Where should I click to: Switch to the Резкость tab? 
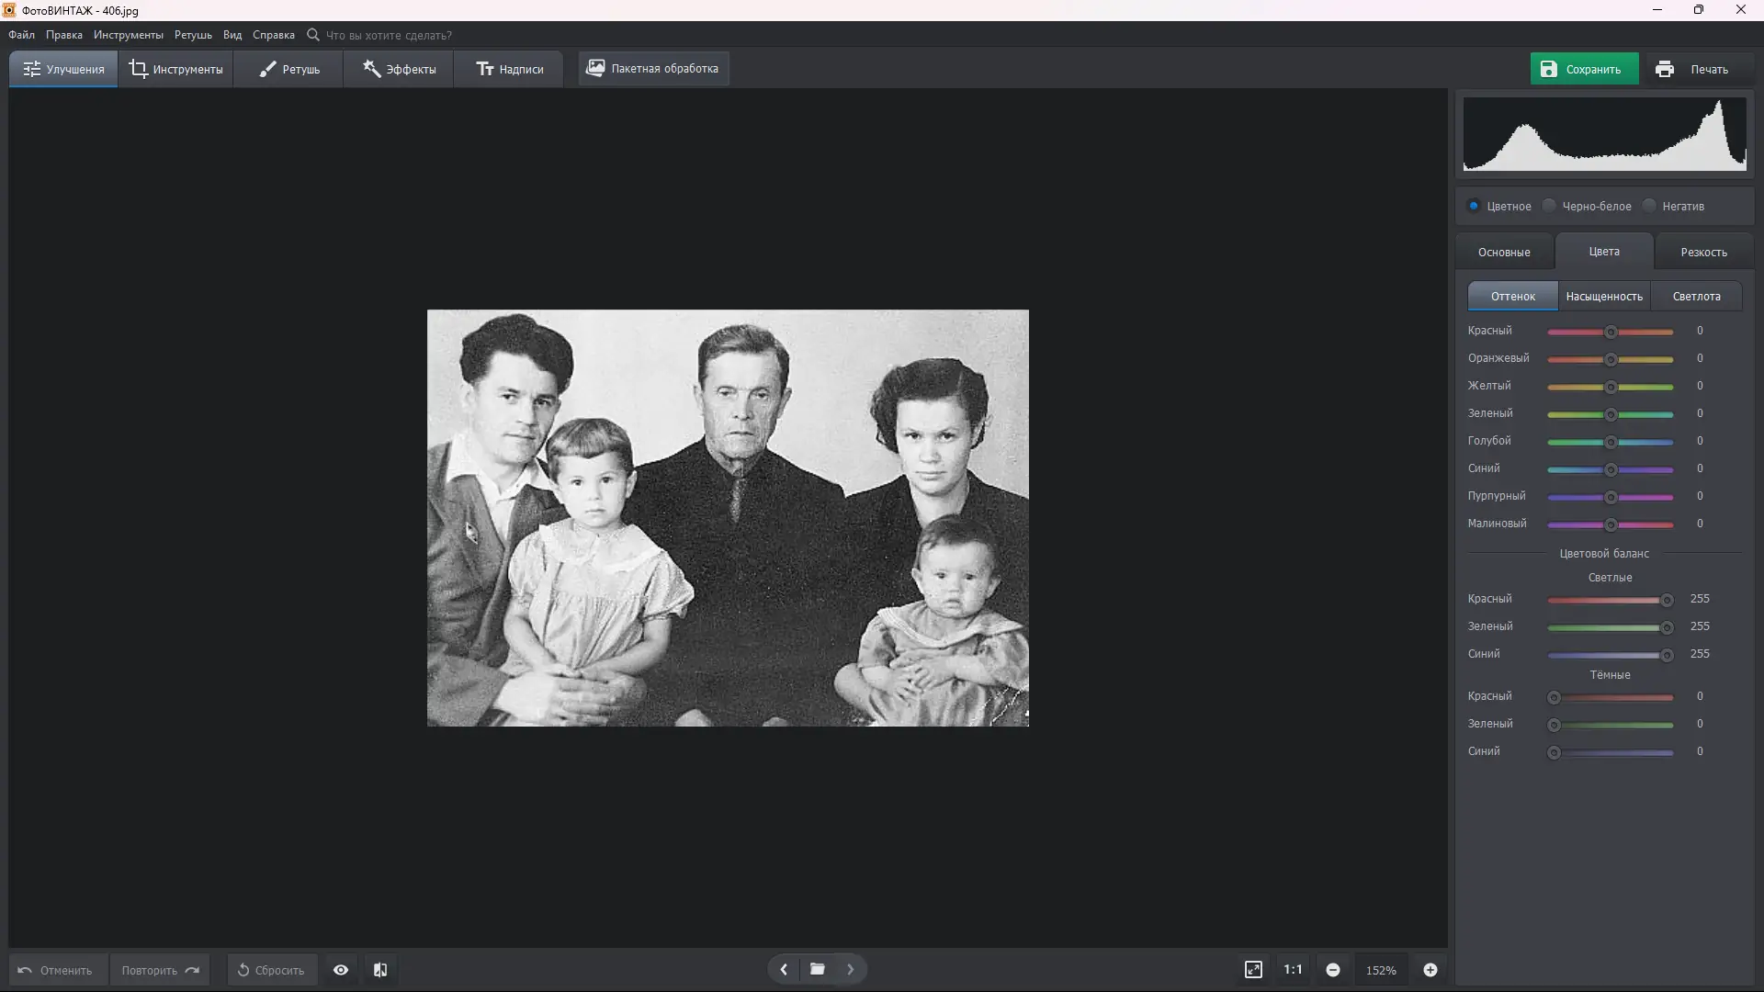coord(1703,252)
